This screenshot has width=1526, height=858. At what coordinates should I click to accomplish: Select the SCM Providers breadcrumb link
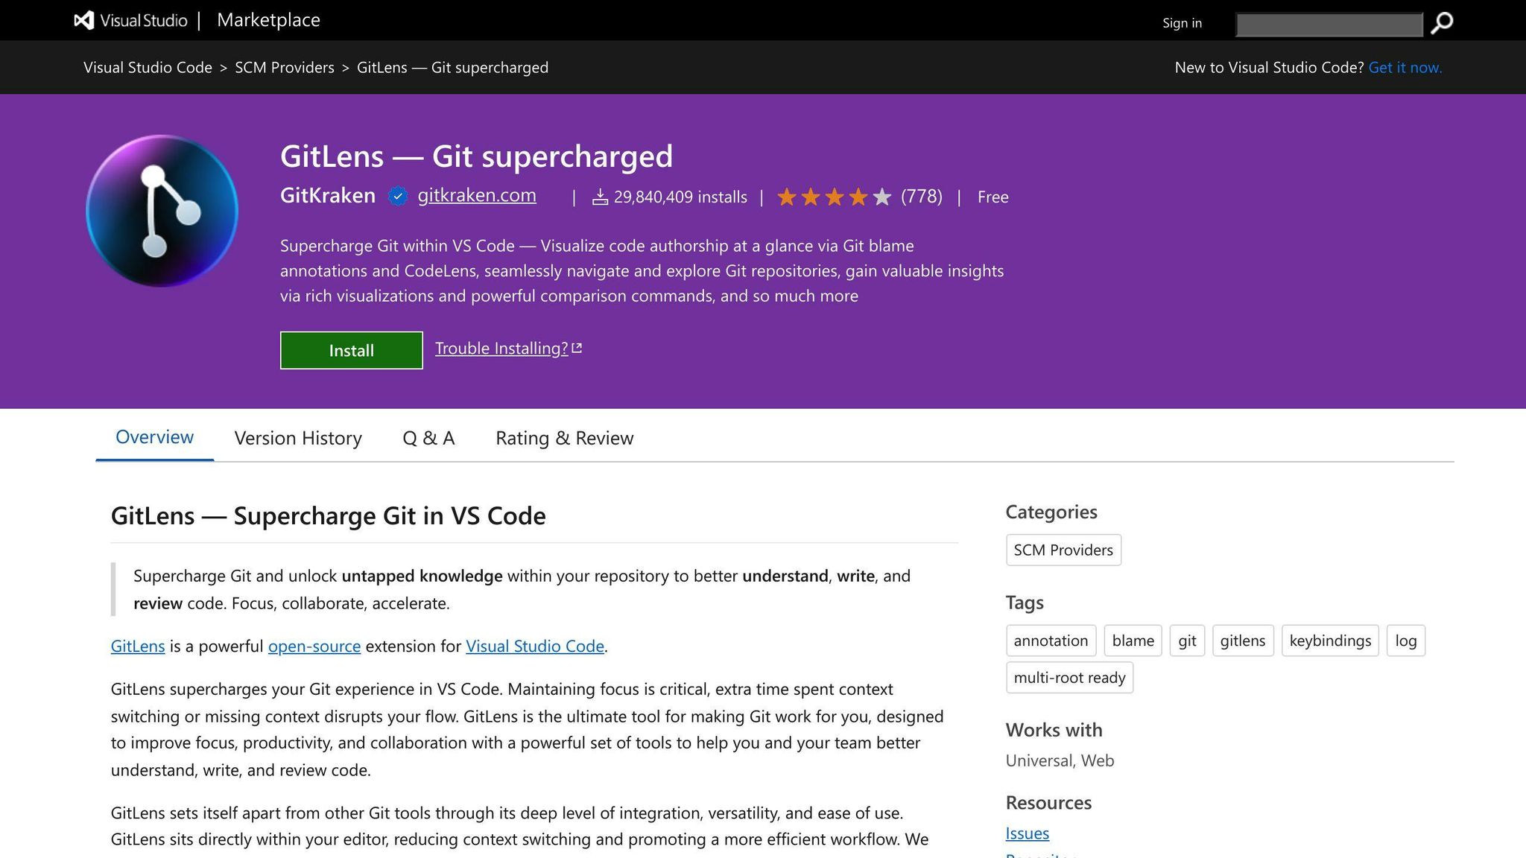[x=285, y=68]
